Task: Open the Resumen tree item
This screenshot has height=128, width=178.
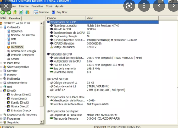Action: click(x=17, y=31)
